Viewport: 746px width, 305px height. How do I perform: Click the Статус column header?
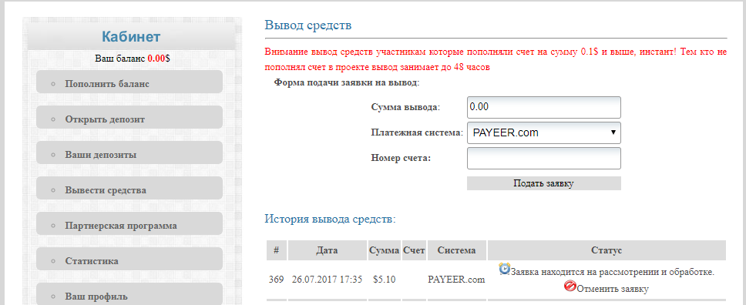point(607,250)
